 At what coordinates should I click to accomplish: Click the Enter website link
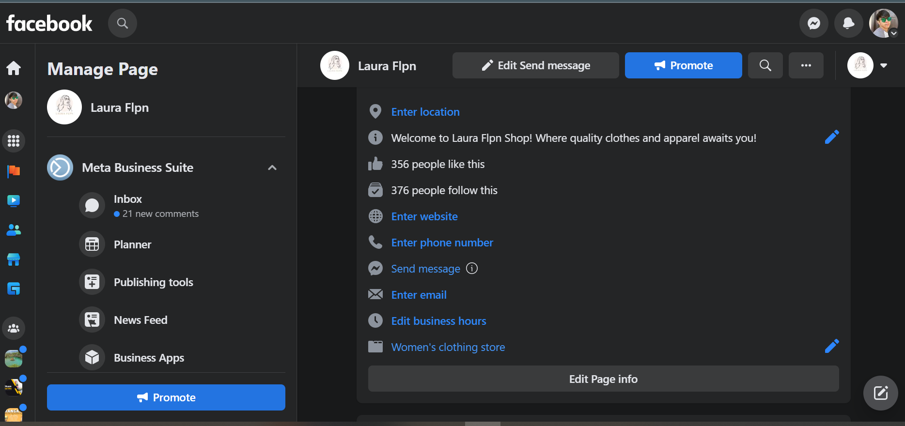click(x=424, y=216)
